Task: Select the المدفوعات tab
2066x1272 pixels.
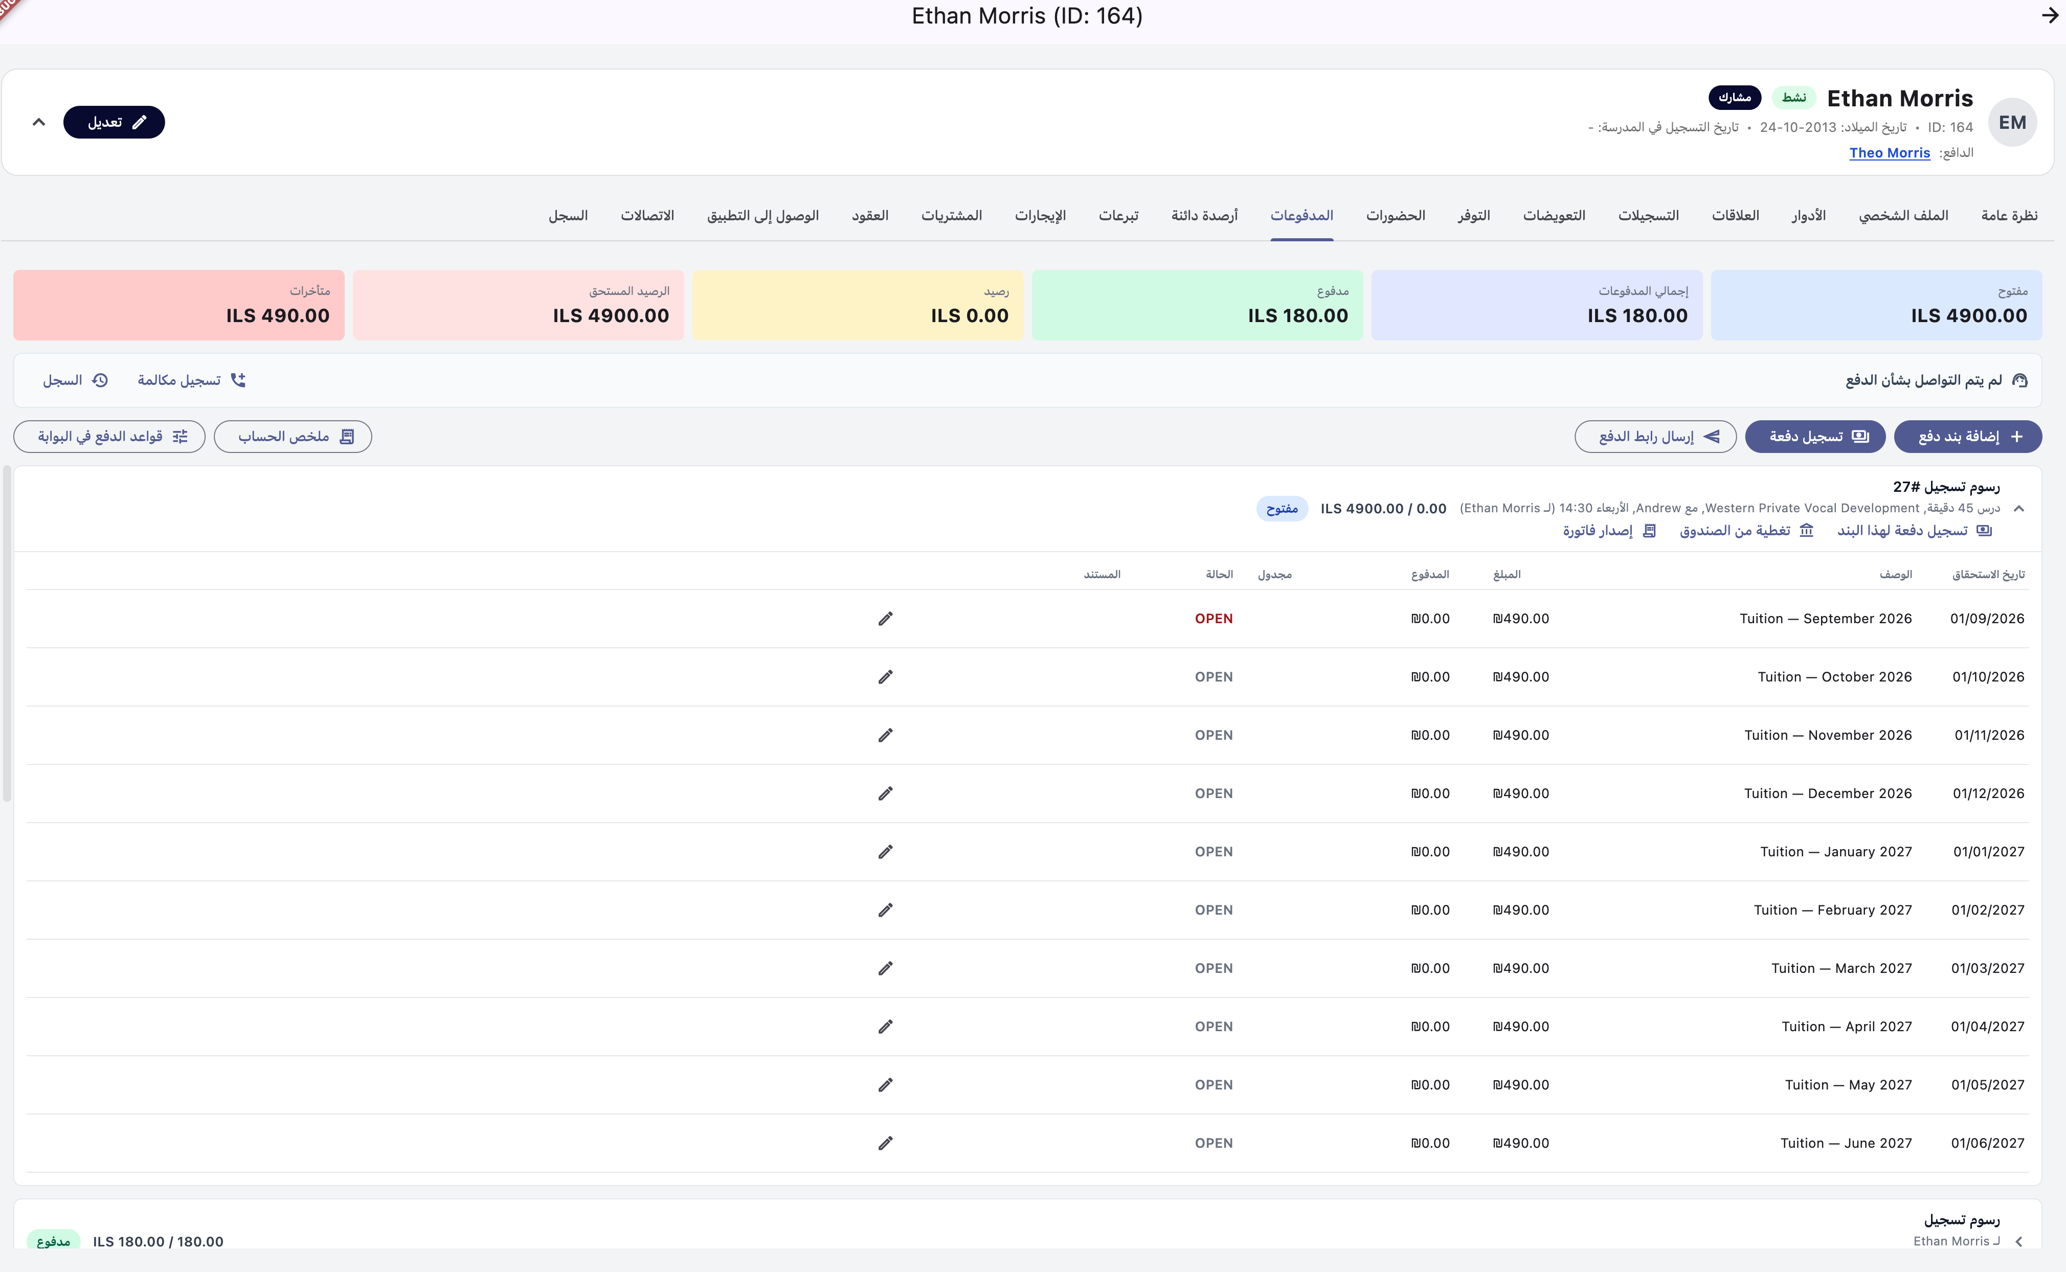Action: point(1301,215)
